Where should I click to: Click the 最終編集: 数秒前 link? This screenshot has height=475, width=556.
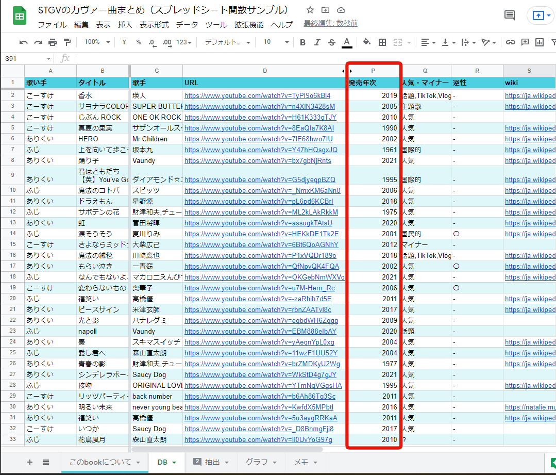330,24
